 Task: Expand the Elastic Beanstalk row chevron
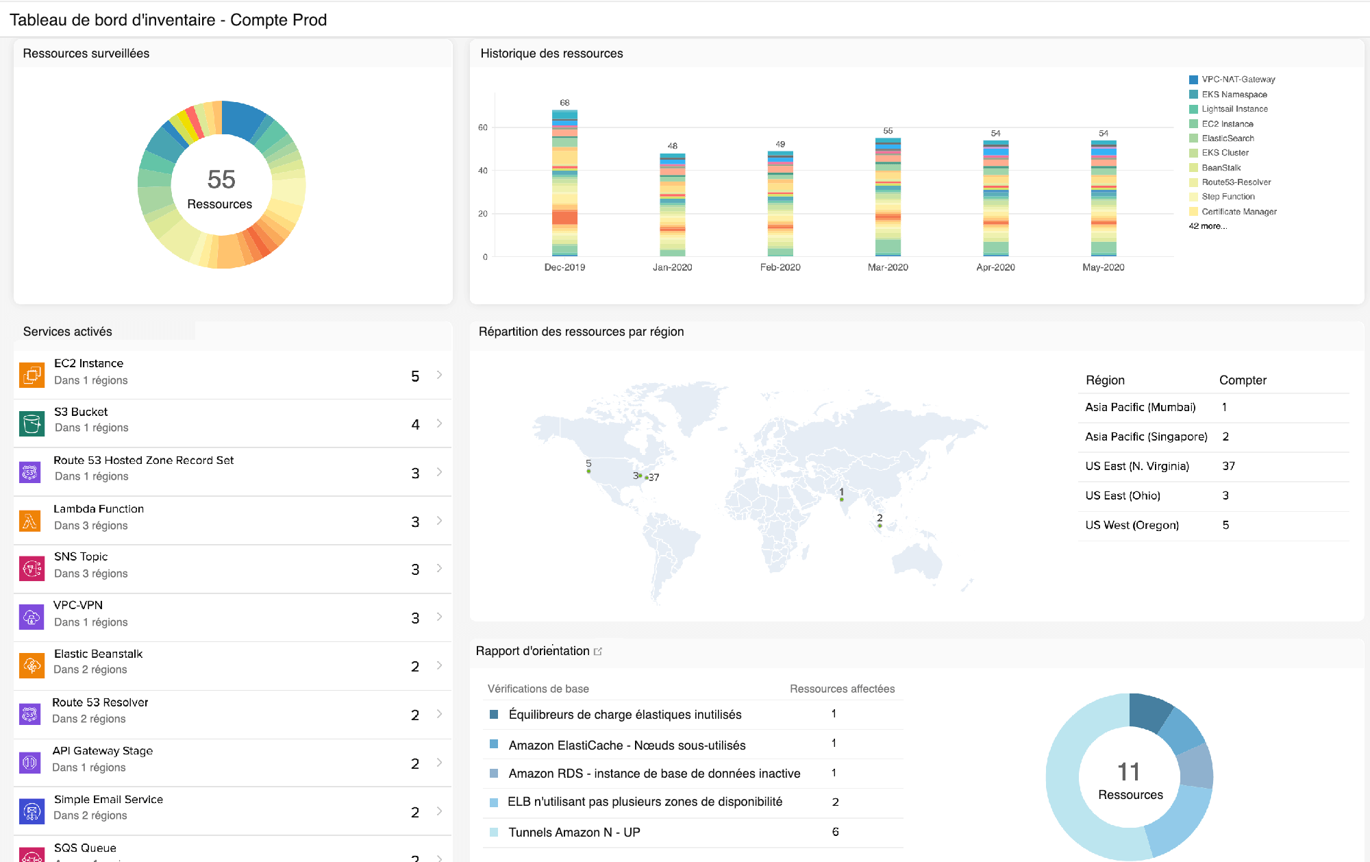439,665
